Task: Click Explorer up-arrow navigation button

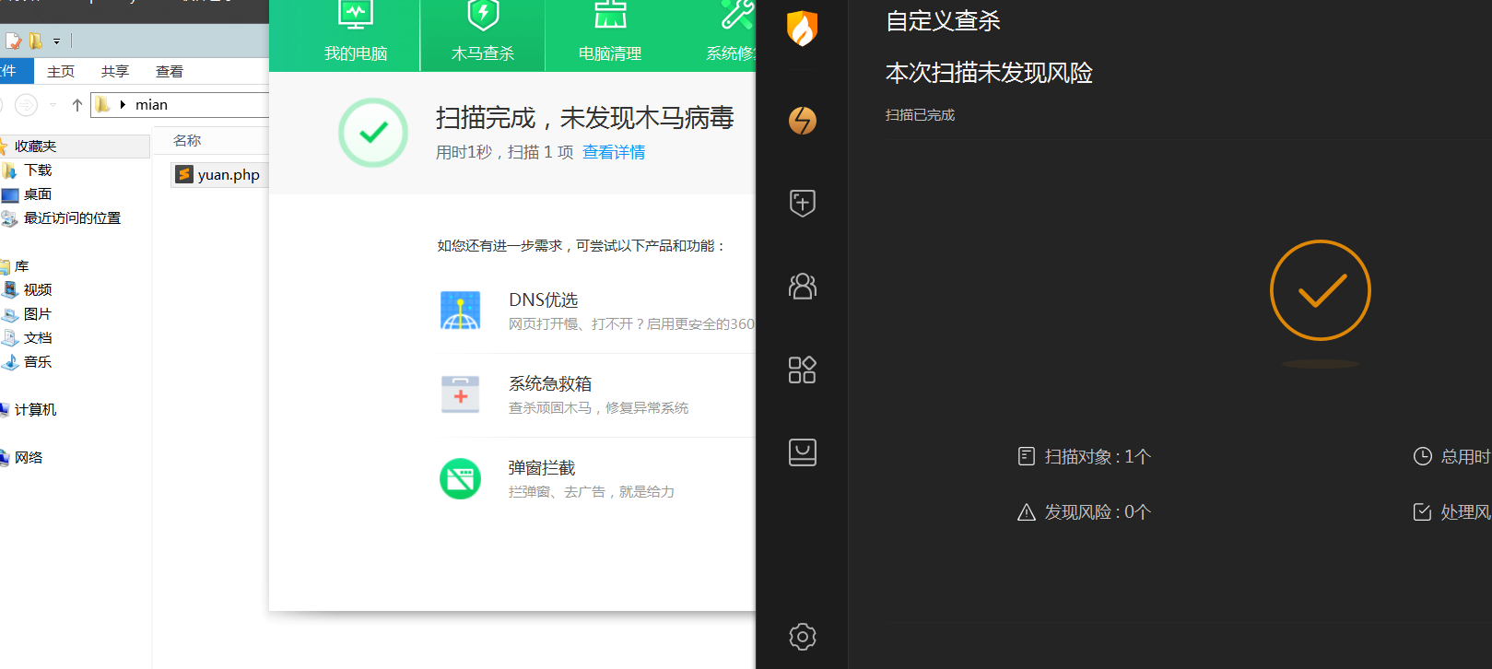Action: [x=77, y=105]
